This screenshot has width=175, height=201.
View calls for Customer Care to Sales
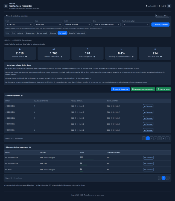pyautogui.click(x=148, y=164)
